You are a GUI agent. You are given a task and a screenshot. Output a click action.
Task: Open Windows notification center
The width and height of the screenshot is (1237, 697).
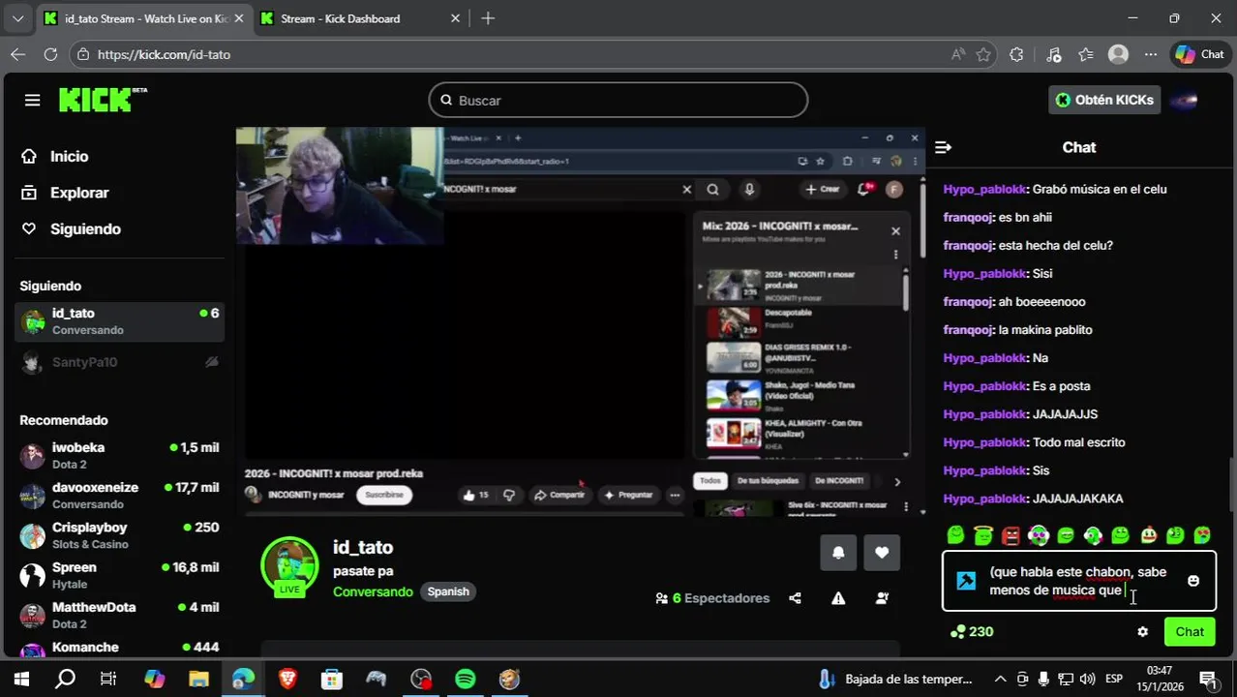coord(1208,679)
